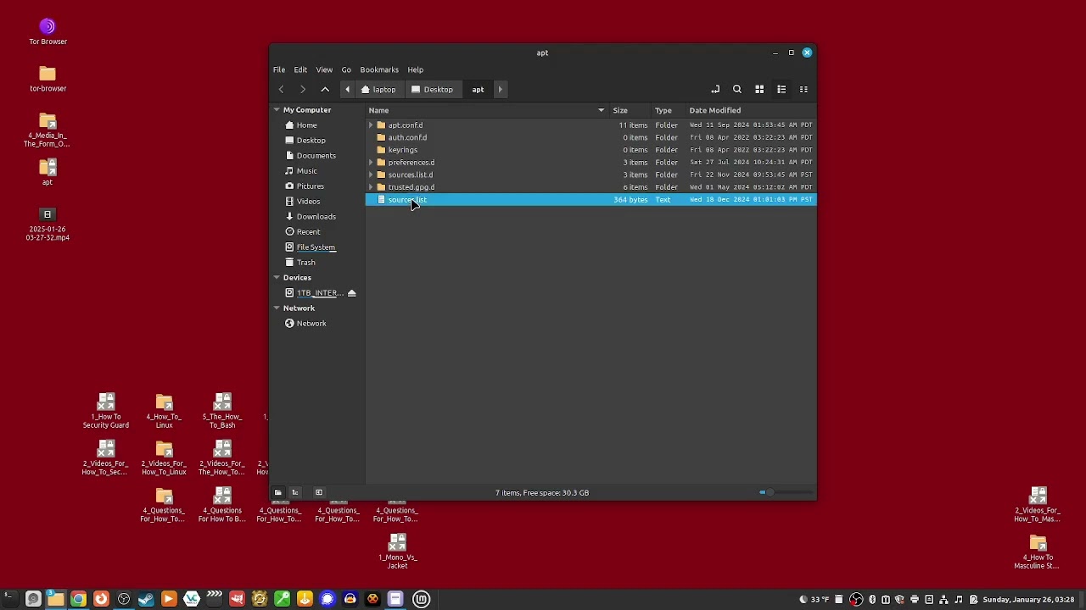Open the Go menu

(346, 69)
